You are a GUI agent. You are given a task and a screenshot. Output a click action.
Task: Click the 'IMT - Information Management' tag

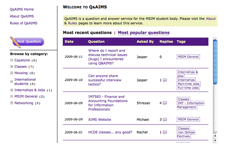(x=190, y=105)
